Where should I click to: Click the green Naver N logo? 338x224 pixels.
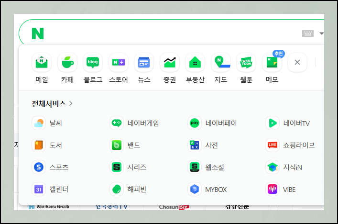38,34
